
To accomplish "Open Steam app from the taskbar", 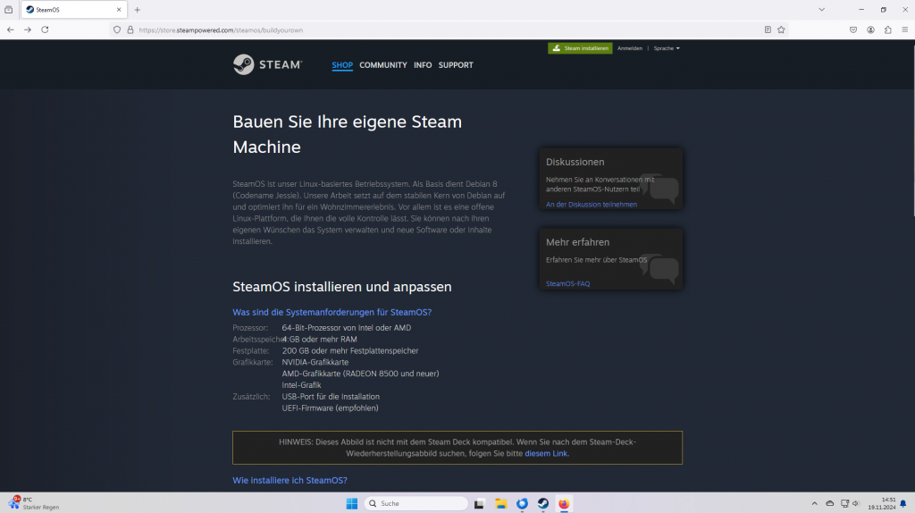I will coord(543,503).
